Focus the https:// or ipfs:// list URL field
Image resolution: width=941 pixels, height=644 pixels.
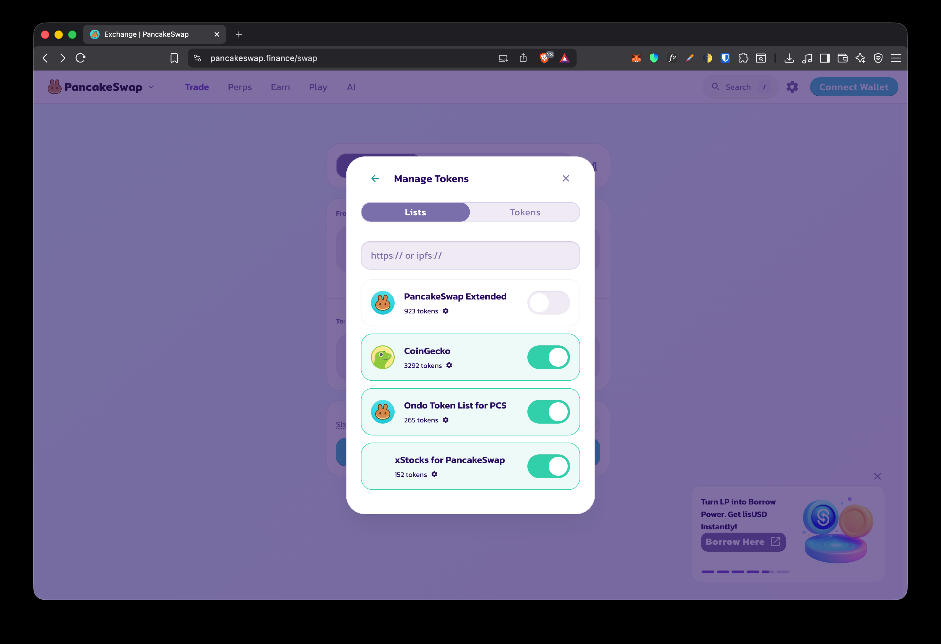[x=470, y=255]
